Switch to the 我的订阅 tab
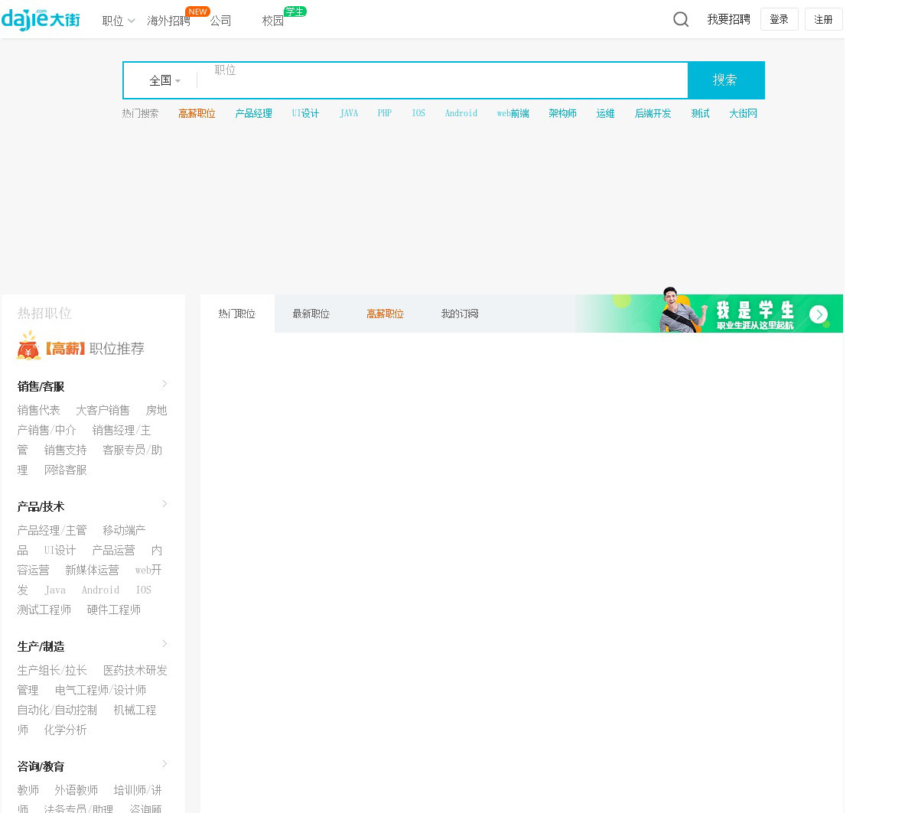The image size is (918, 813). pos(460,314)
